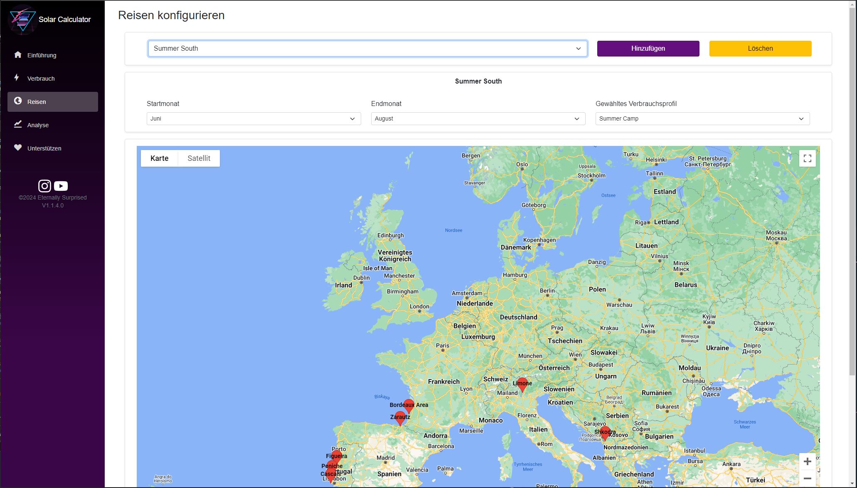This screenshot has width=857, height=488.
Task: Click the page vertical scrollbar
Action: click(x=852, y=191)
